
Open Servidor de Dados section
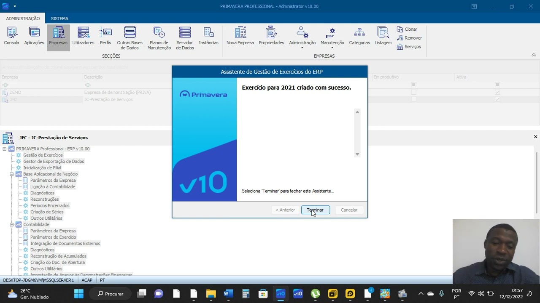tap(185, 38)
